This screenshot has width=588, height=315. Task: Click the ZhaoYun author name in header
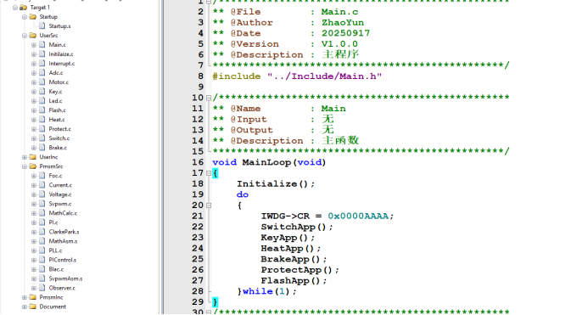pyautogui.click(x=343, y=23)
